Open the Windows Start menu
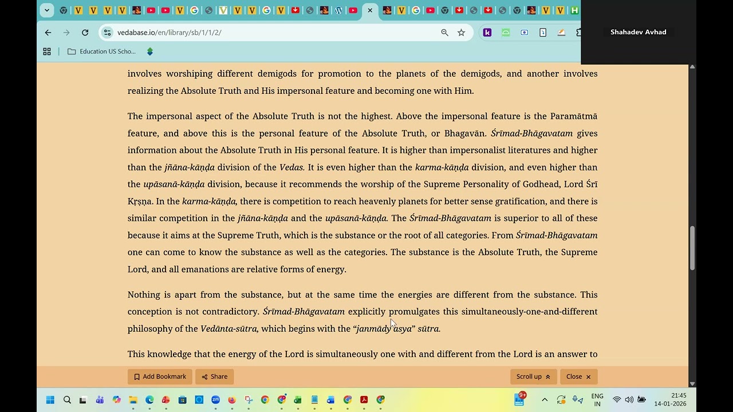This screenshot has width=733, height=412. pyautogui.click(x=50, y=400)
